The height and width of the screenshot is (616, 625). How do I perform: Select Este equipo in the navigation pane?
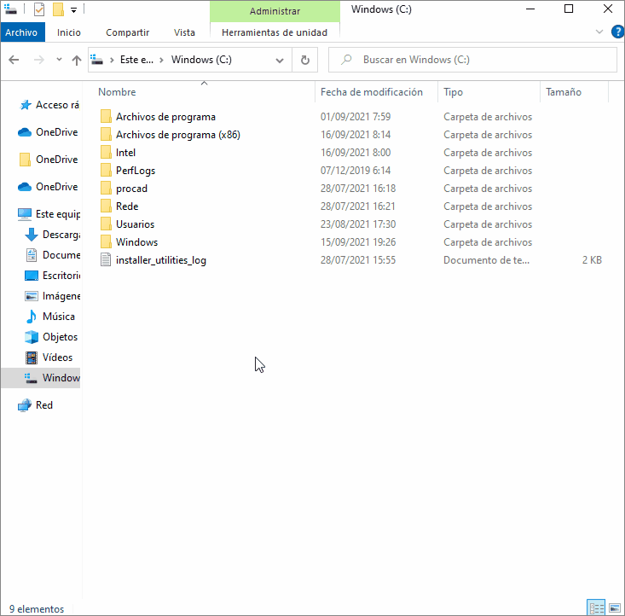point(49,214)
